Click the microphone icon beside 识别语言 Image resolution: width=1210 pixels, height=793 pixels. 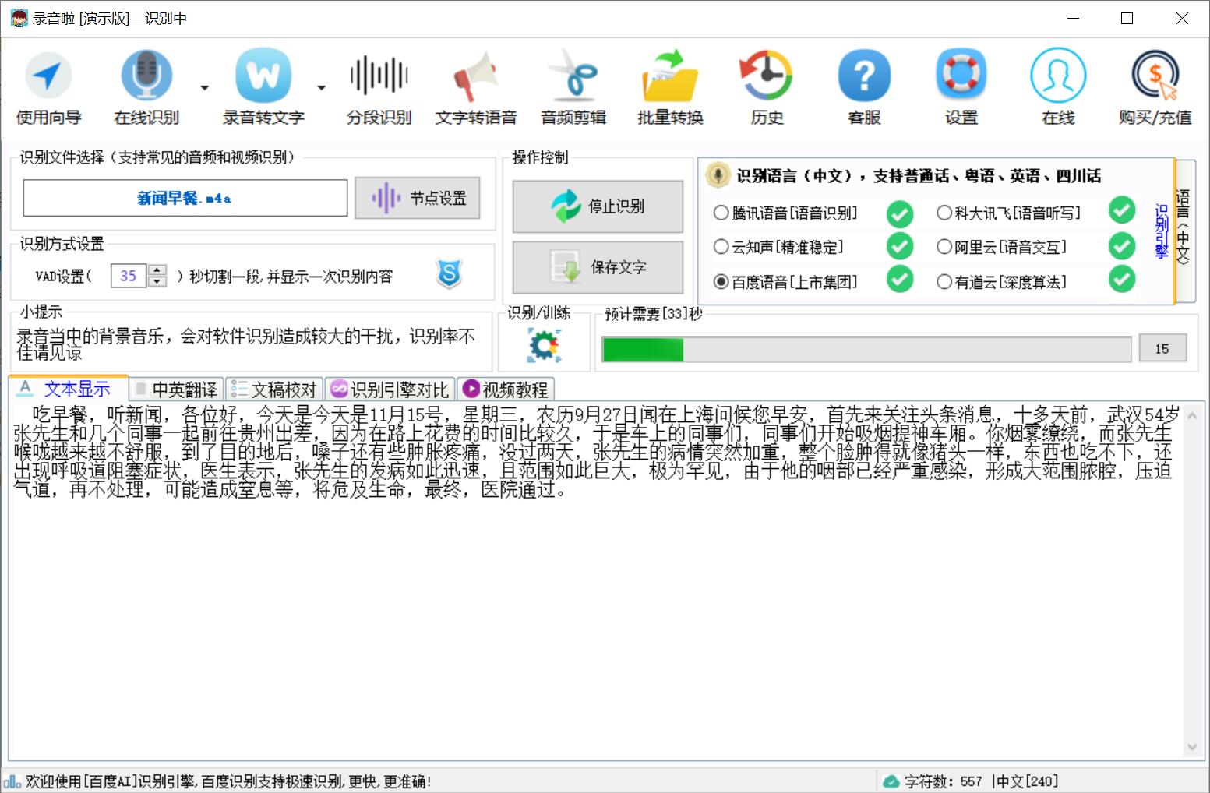(718, 175)
